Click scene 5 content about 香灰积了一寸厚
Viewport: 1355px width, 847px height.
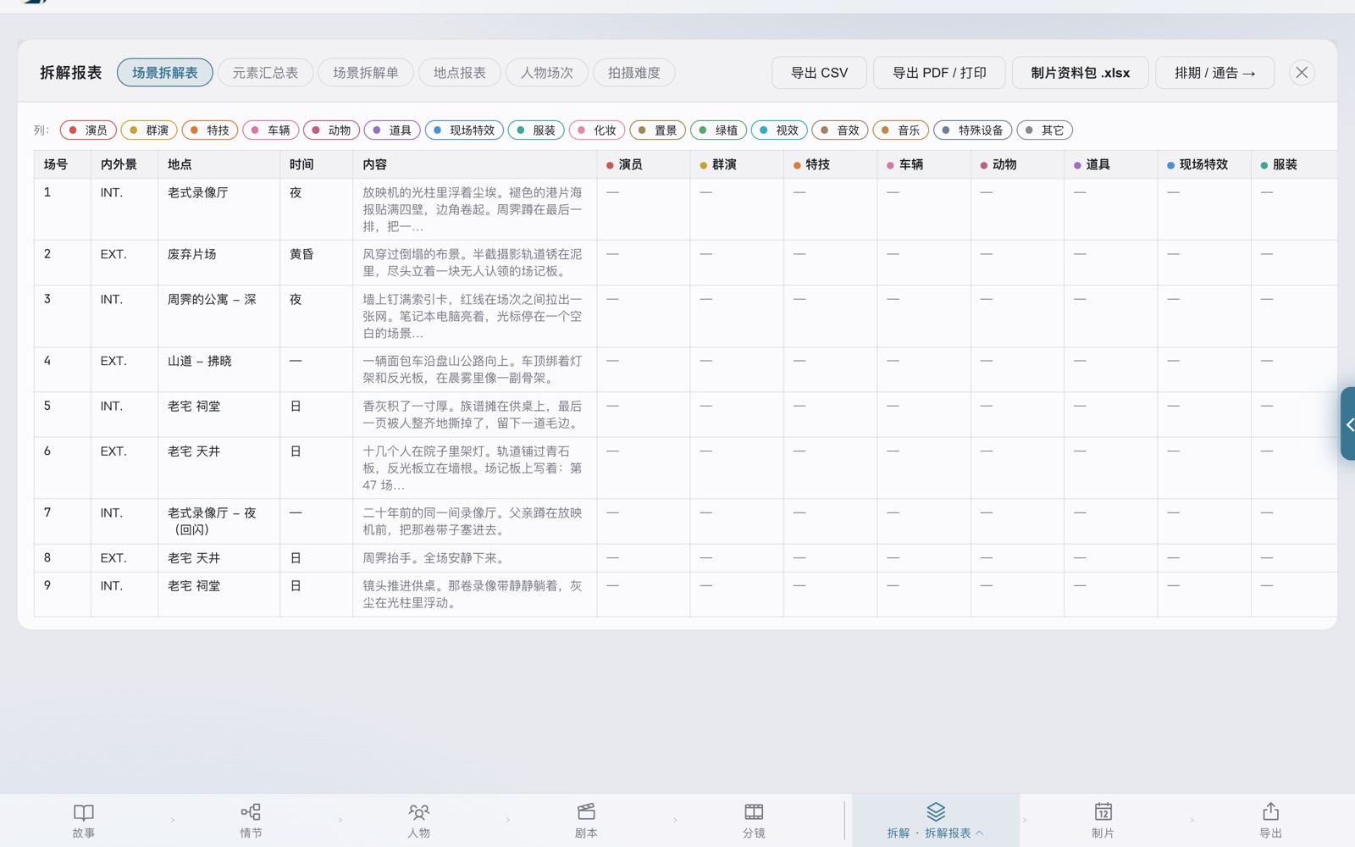pyautogui.click(x=474, y=414)
